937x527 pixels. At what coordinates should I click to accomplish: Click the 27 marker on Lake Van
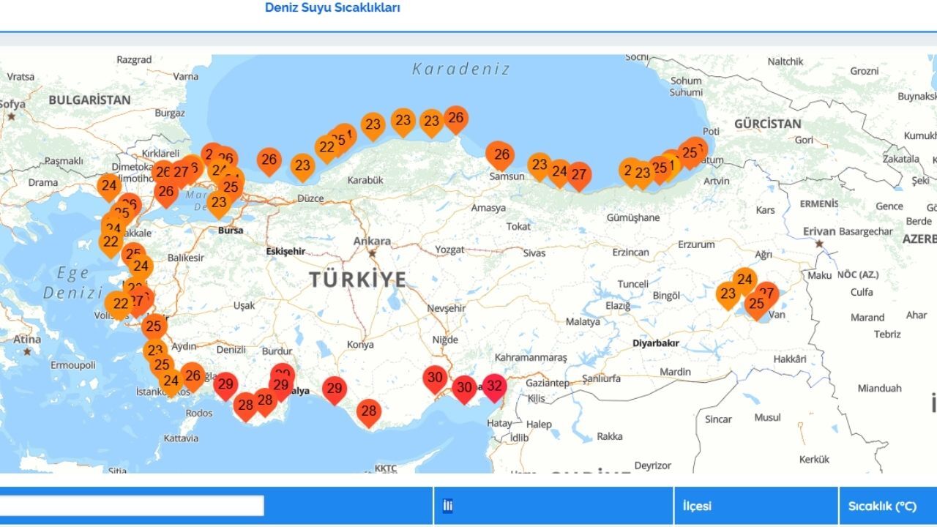(766, 294)
